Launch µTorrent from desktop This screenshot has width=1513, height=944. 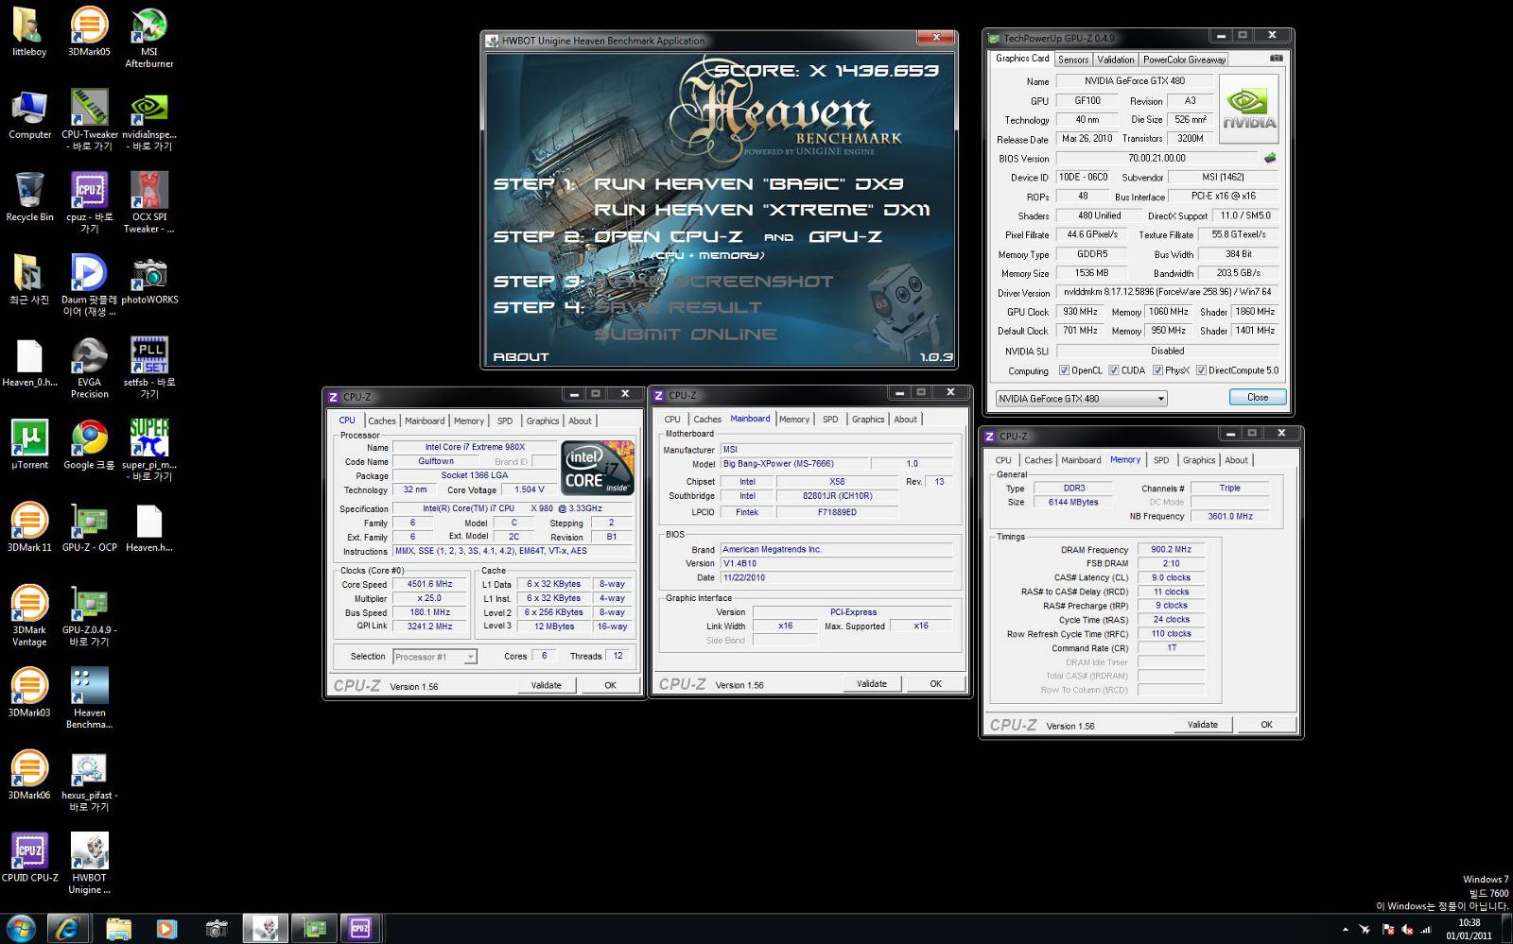click(29, 445)
